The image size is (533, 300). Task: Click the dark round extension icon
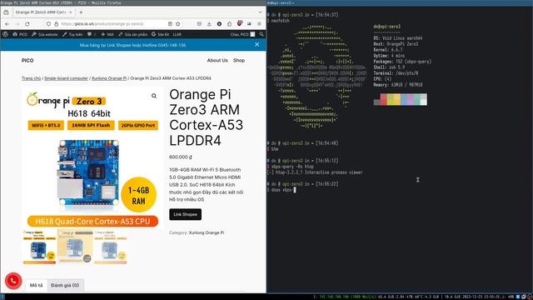(x=219, y=24)
